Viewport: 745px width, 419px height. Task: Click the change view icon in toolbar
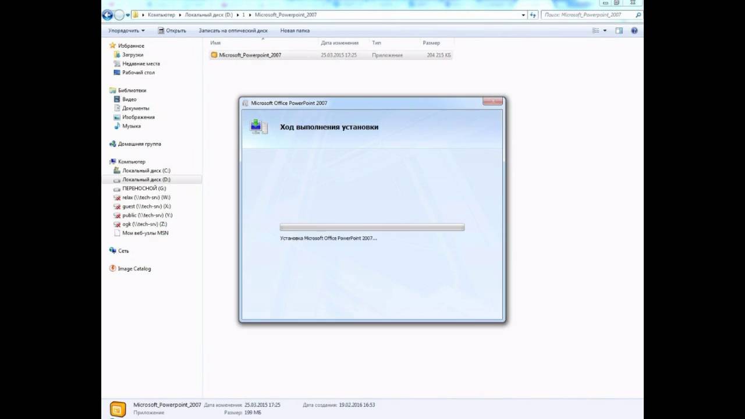595,30
